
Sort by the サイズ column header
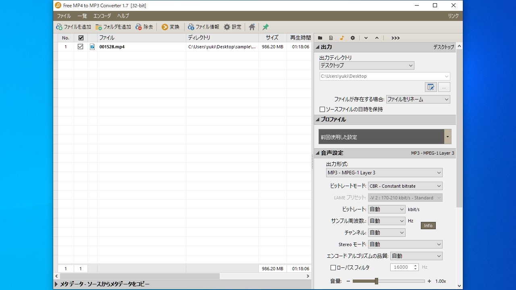click(273, 38)
